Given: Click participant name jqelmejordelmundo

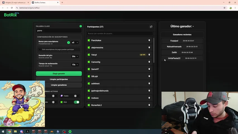Looking at the screenshot, I should click(100, 91).
